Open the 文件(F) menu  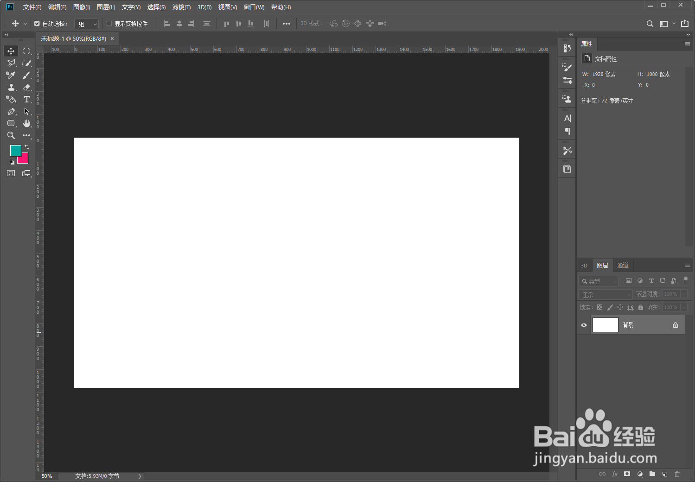click(x=32, y=7)
